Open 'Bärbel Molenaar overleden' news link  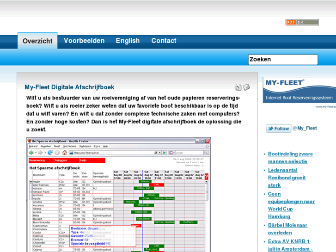point(287,229)
